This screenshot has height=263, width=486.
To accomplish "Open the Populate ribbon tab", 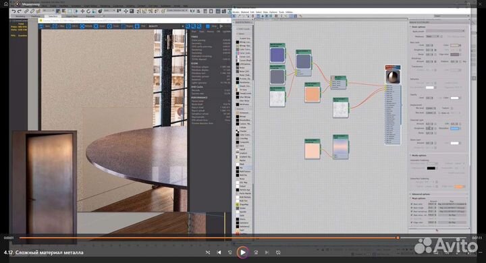I will coord(90,16).
